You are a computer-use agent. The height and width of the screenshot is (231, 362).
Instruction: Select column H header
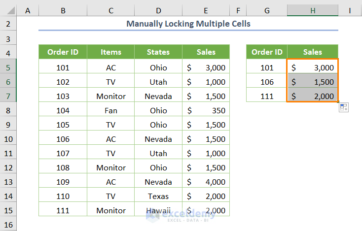click(313, 10)
